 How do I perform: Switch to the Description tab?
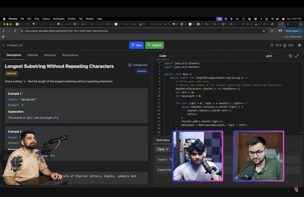(x=14, y=55)
